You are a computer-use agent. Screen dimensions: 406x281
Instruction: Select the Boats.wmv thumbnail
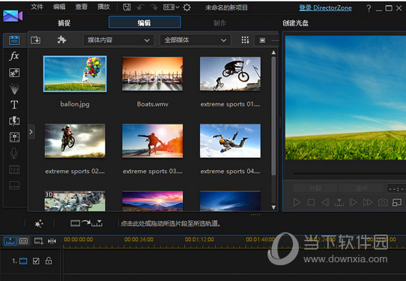point(152,74)
